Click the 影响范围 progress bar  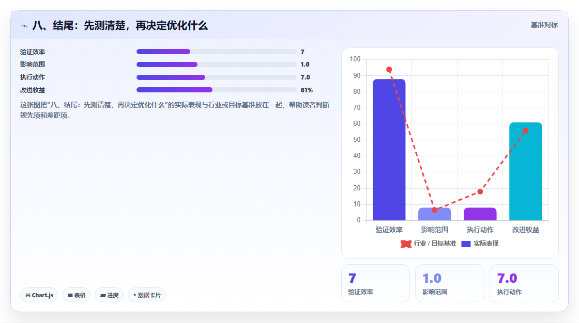[x=217, y=64]
